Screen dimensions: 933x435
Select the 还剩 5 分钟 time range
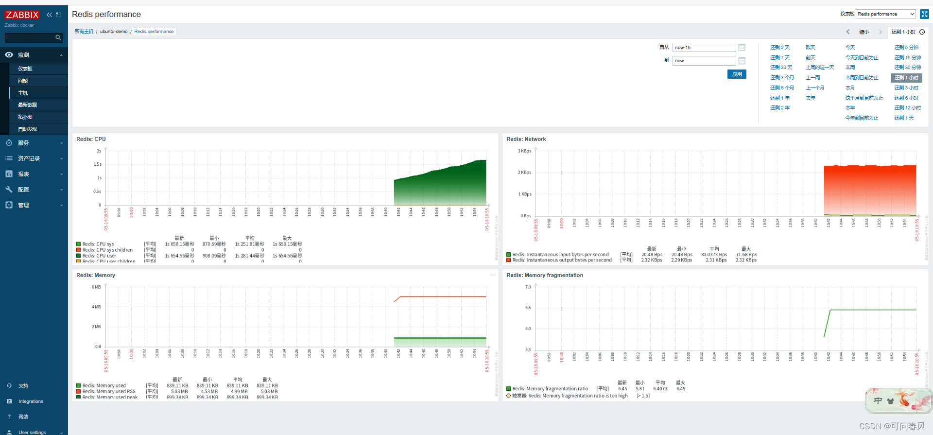click(x=906, y=48)
